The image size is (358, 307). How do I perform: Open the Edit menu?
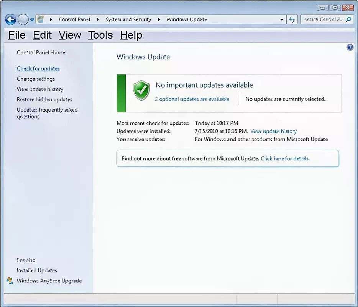42,35
